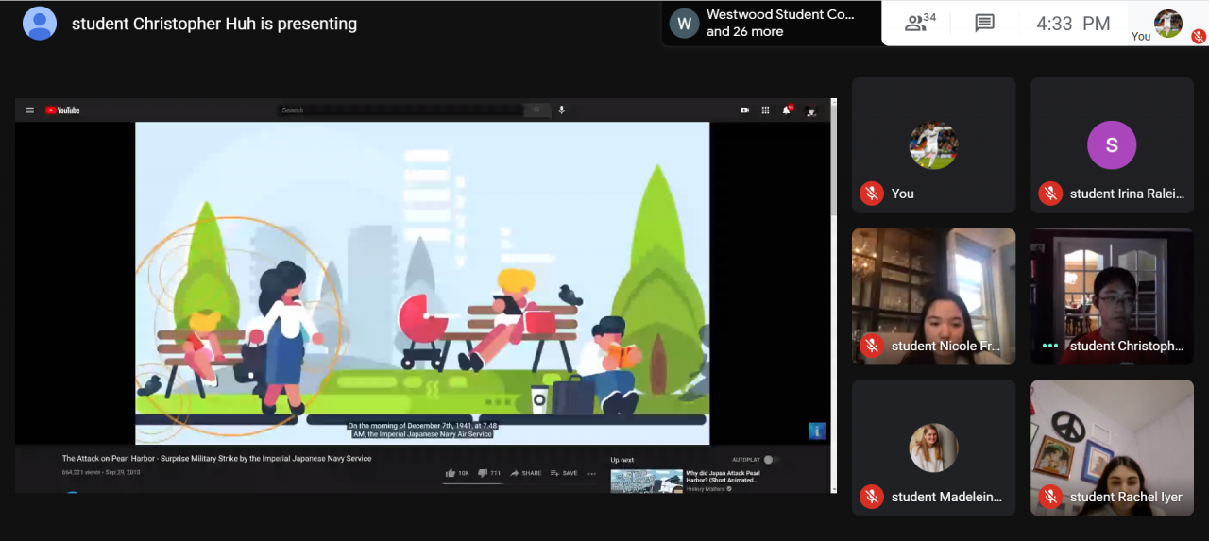
Task: Open the participants list showing 34 people
Action: [x=920, y=23]
